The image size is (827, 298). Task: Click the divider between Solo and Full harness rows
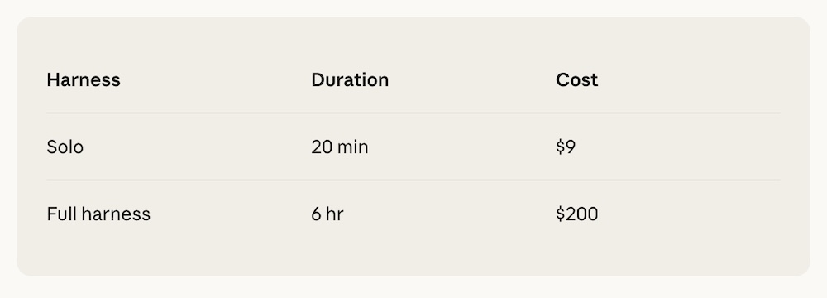click(x=413, y=180)
